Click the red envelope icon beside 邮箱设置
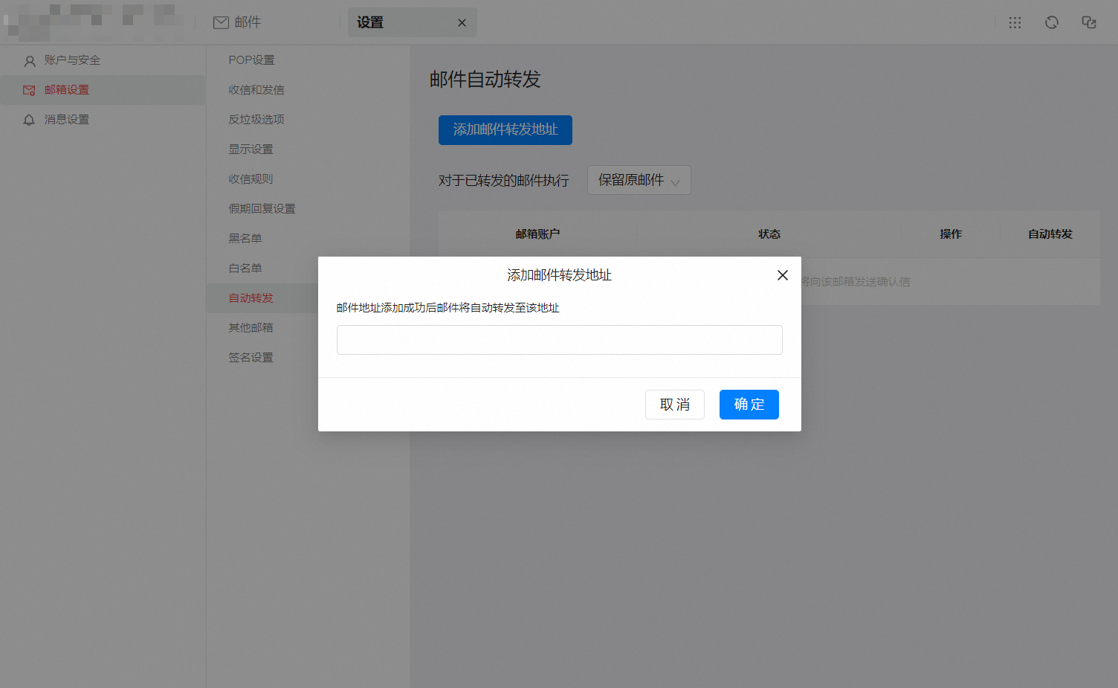Viewport: 1118px width, 688px height. 29,91
